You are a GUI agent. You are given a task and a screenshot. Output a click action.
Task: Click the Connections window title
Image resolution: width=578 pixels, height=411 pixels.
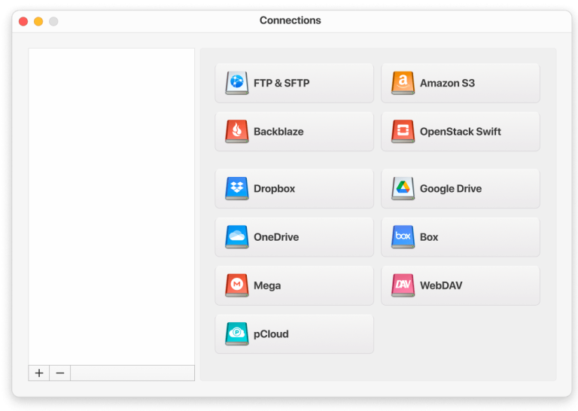pos(290,20)
